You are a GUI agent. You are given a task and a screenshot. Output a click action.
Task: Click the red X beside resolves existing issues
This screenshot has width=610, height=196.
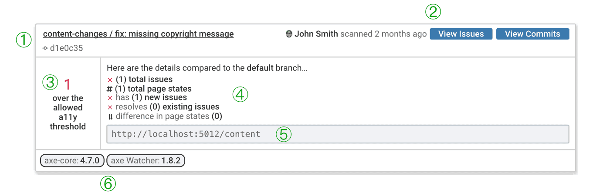pos(110,107)
